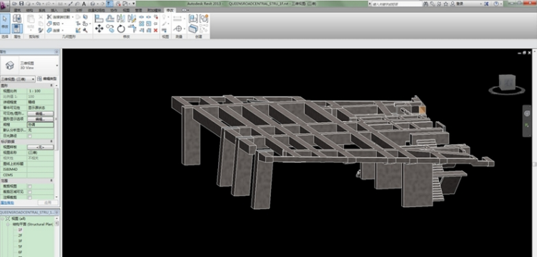
Task: Open the 三维视图 instance filter dropdown
Action: coord(18,79)
